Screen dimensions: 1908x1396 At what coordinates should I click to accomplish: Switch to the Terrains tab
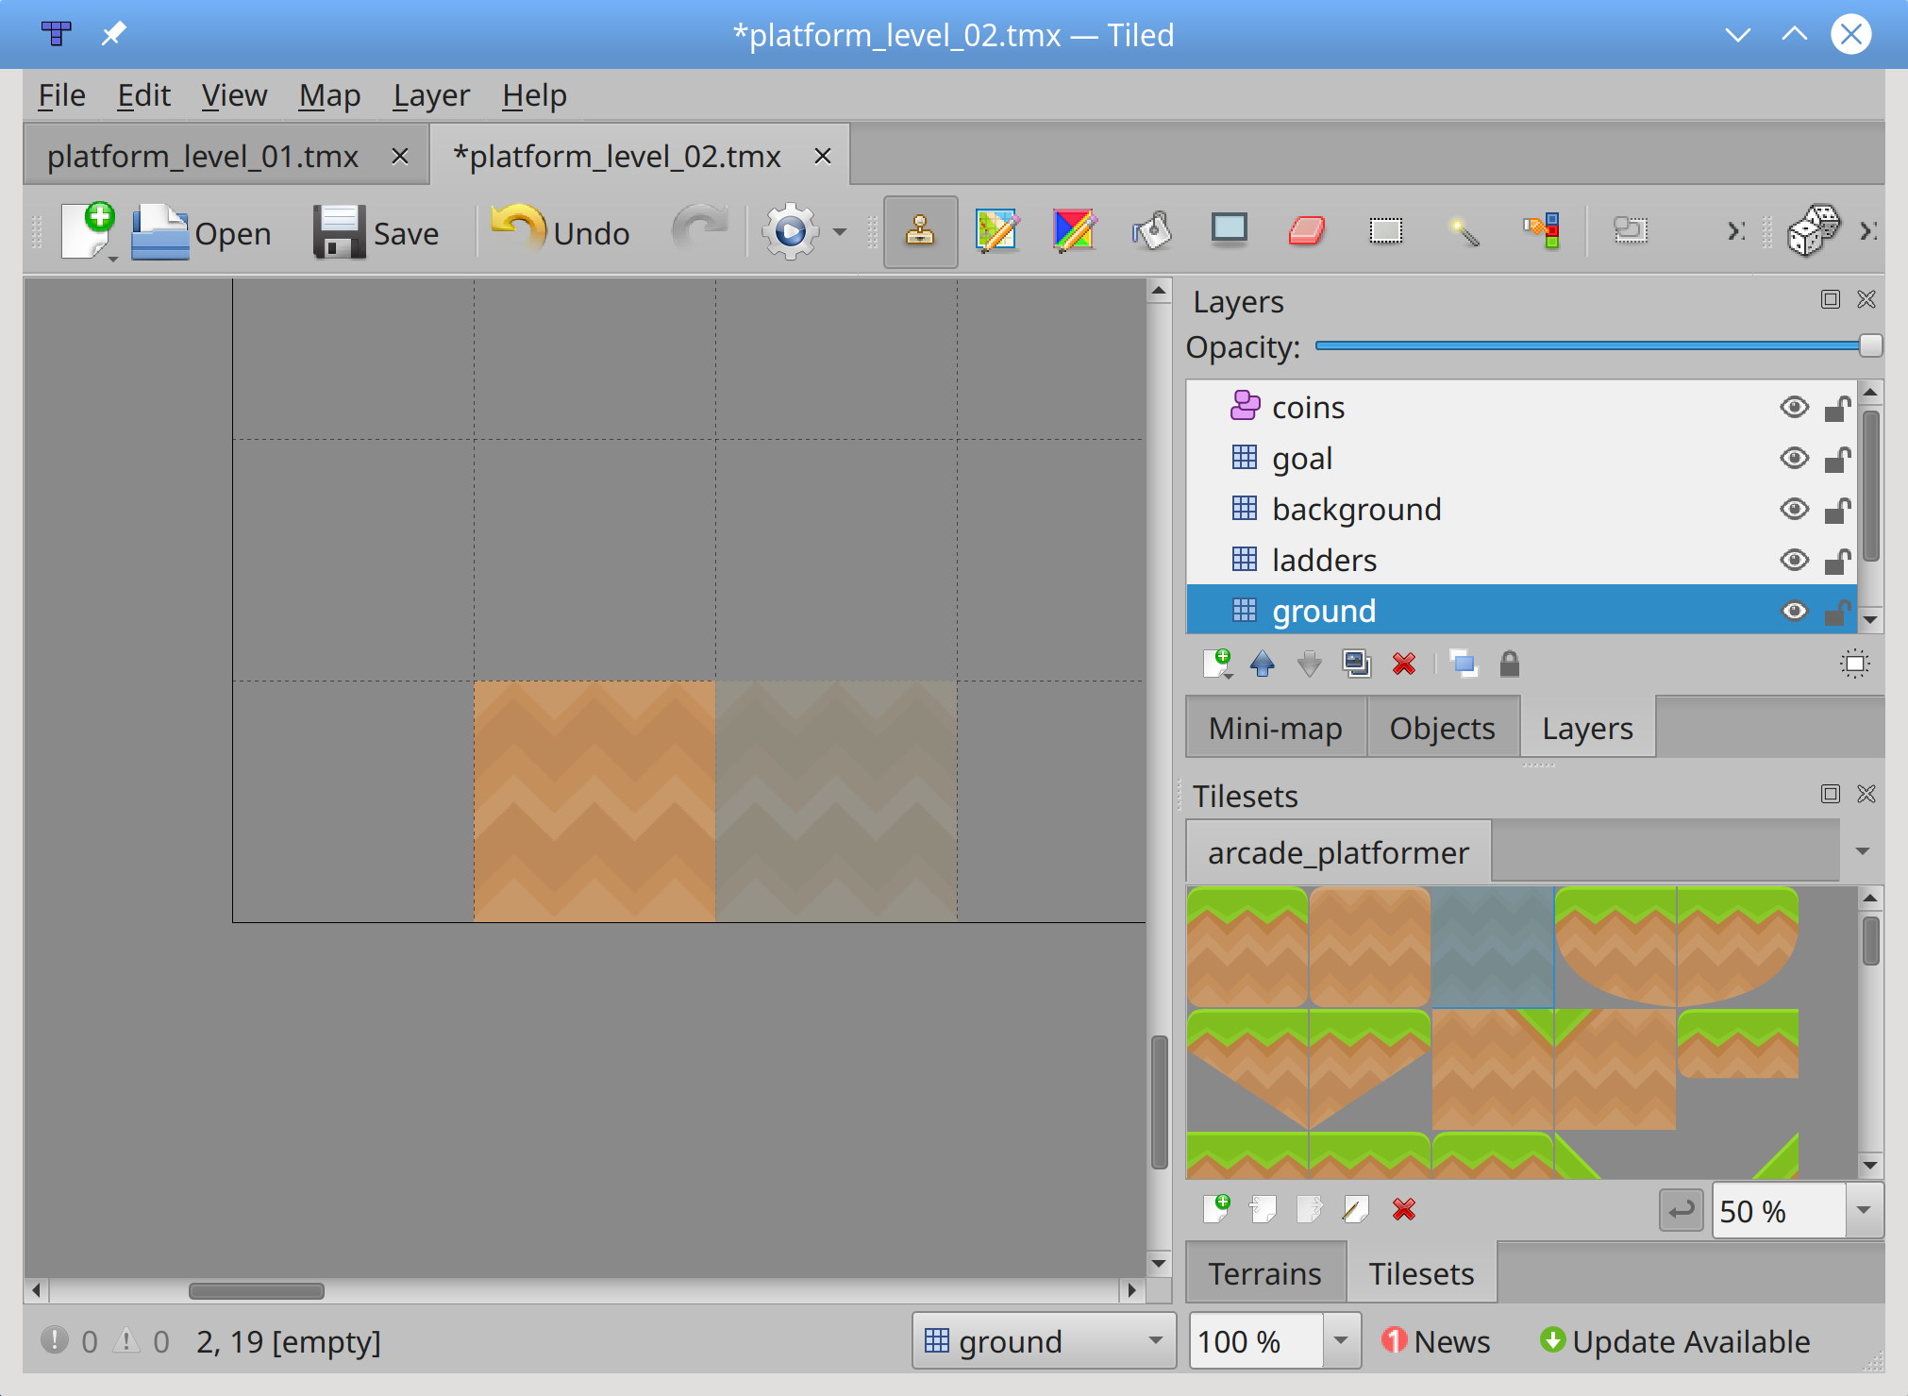coord(1265,1270)
